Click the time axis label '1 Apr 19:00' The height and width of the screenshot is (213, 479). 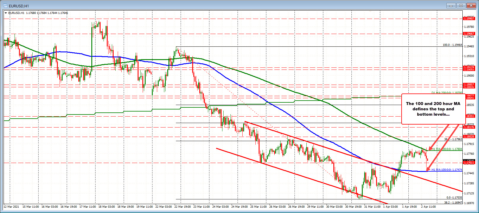coord(410,207)
